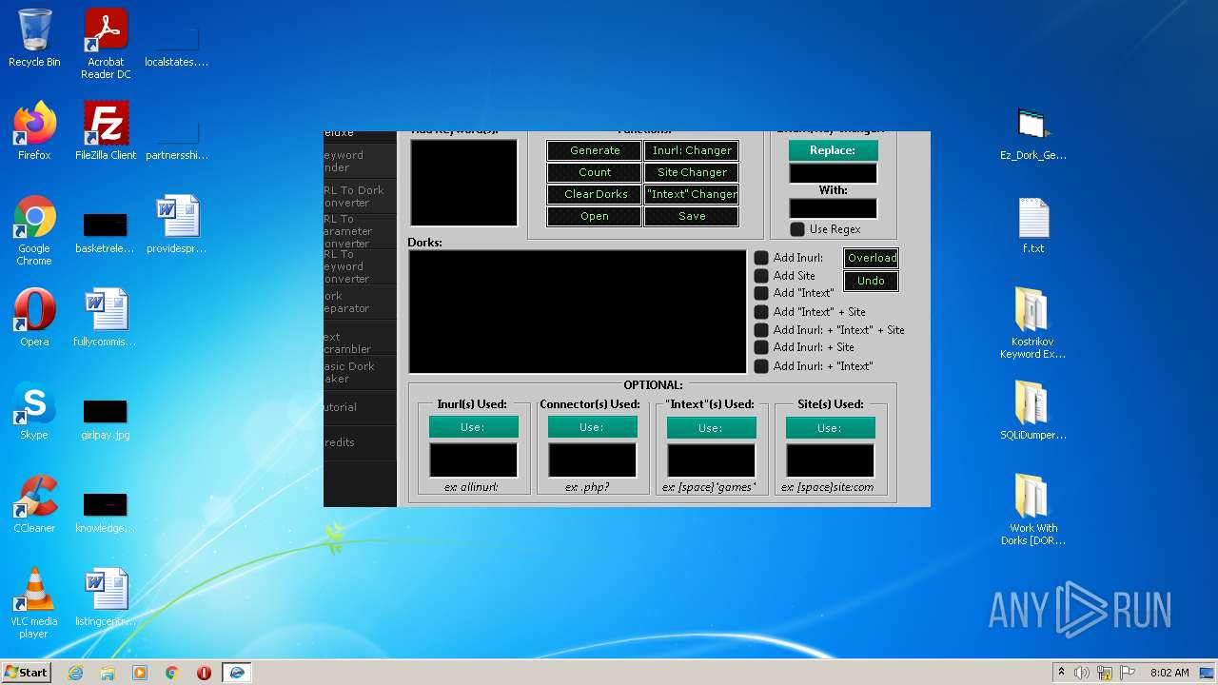Check the Add "Intext" option
This screenshot has height=685, width=1218.
(761, 293)
